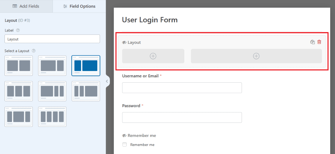Select layout with wide left and two narrow columns

(x=52, y=91)
